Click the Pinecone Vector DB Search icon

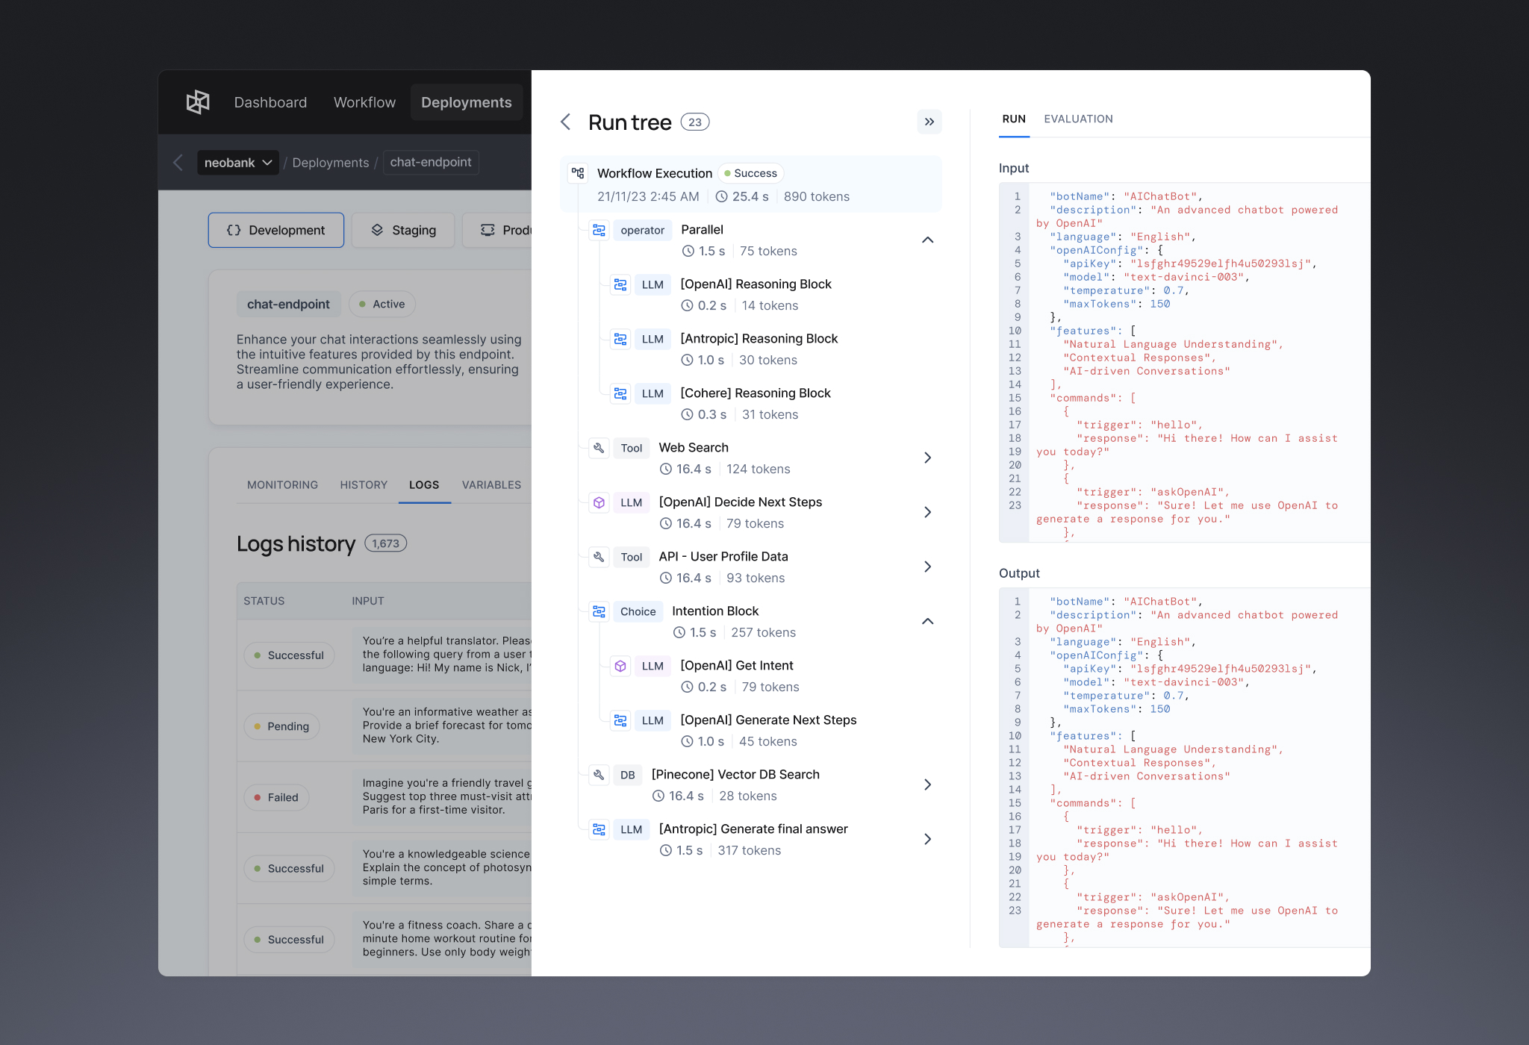point(599,775)
